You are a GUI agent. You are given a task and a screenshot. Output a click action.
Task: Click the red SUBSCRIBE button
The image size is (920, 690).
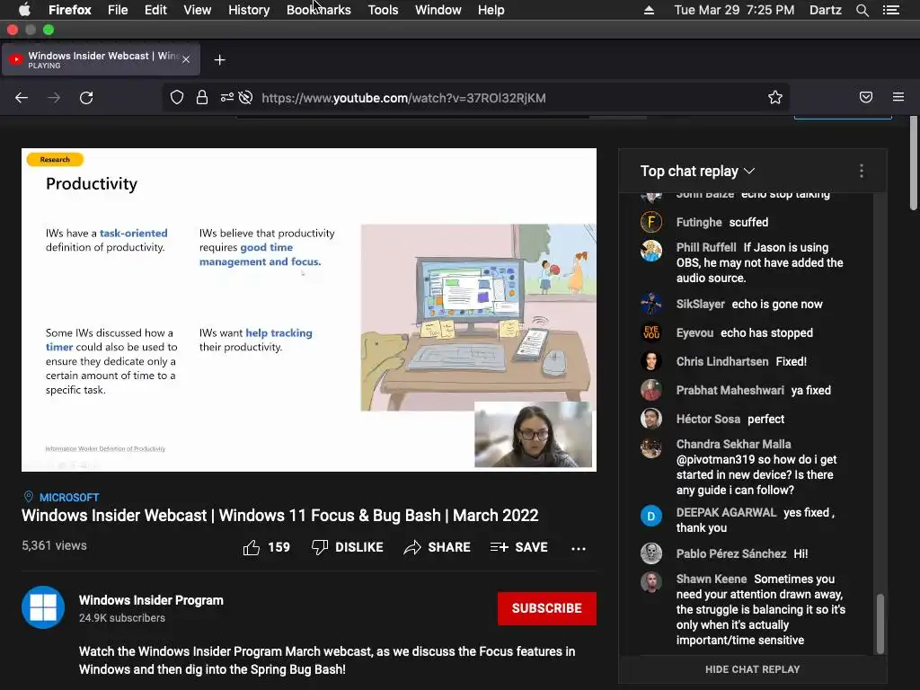pyautogui.click(x=547, y=608)
